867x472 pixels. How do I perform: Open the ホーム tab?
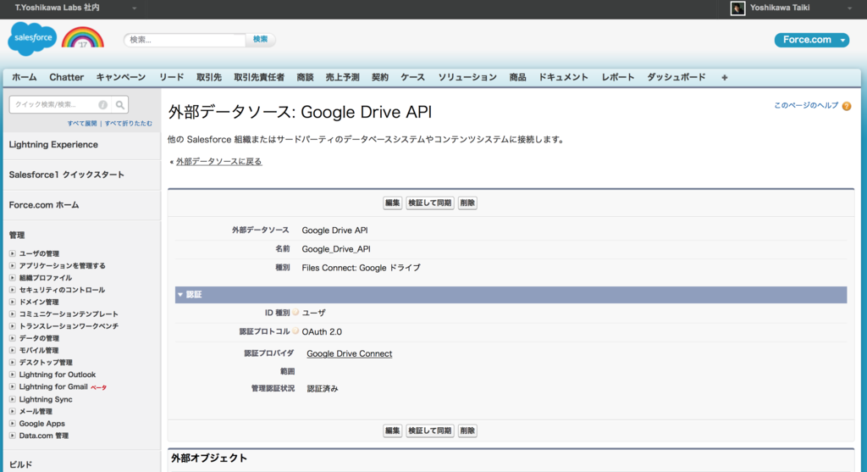click(25, 77)
